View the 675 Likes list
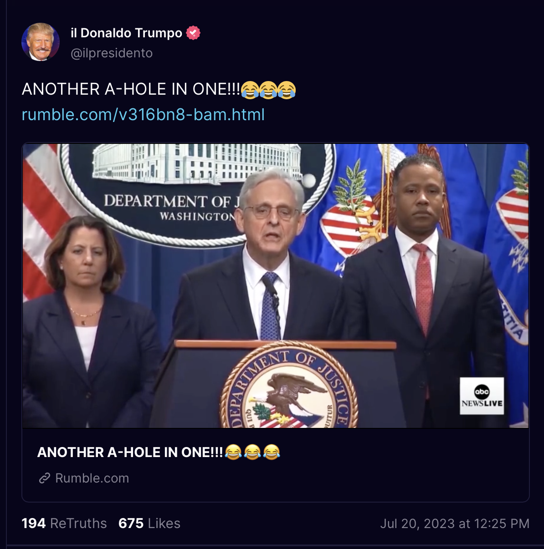 [x=149, y=524]
